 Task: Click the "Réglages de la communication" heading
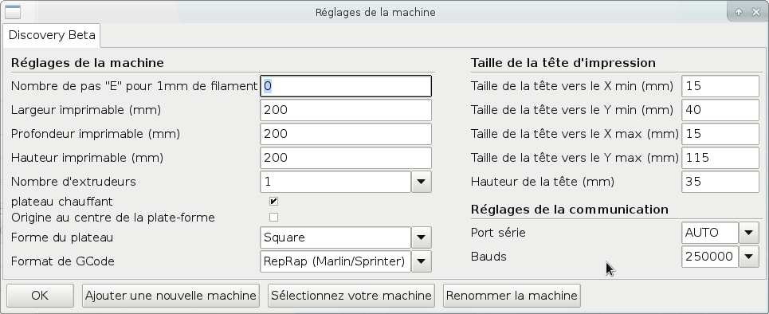(570, 210)
